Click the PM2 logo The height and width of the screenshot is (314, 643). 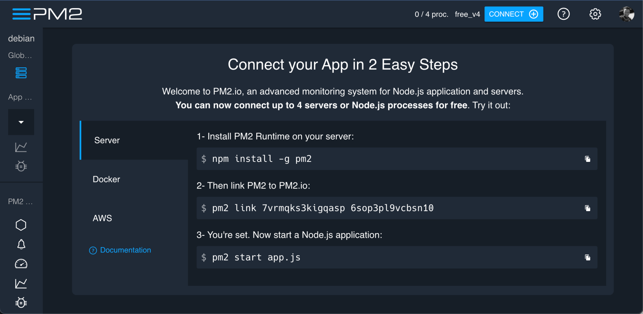click(58, 14)
